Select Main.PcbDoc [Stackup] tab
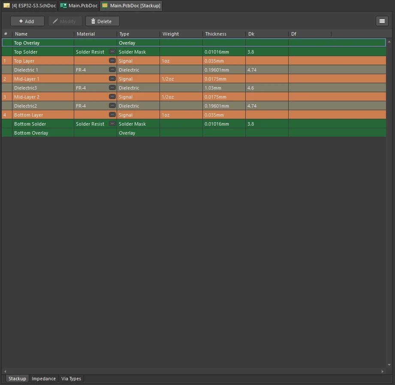The height and width of the screenshot is (385, 395). point(131,6)
